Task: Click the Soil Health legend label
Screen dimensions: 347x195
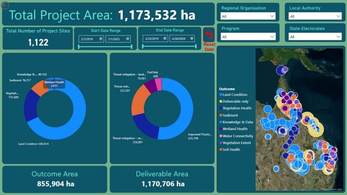Action: click(x=233, y=149)
